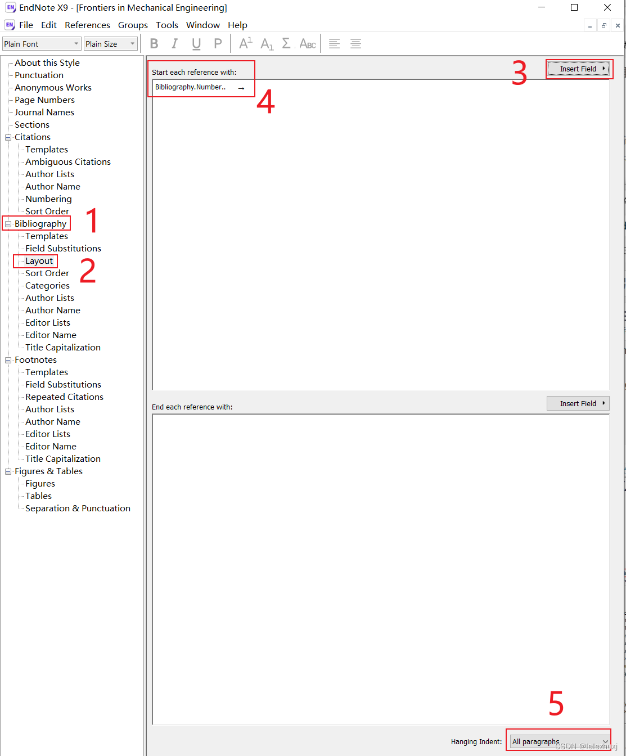Screen dimensions: 626x756
Task: Select About this Style
Action: 47,63
